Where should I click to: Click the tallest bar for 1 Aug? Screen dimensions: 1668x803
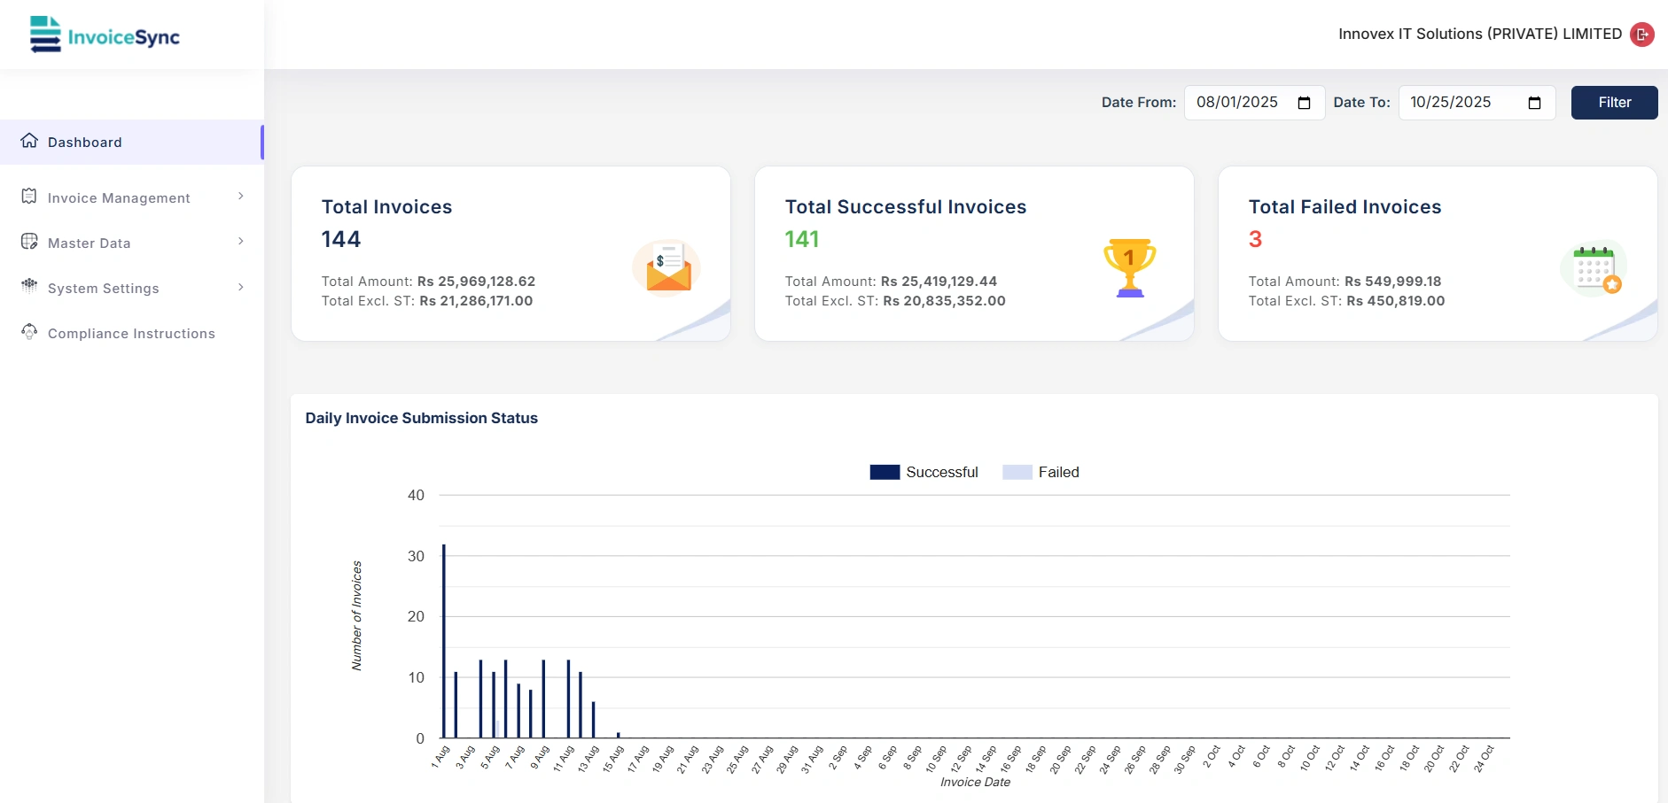click(444, 641)
